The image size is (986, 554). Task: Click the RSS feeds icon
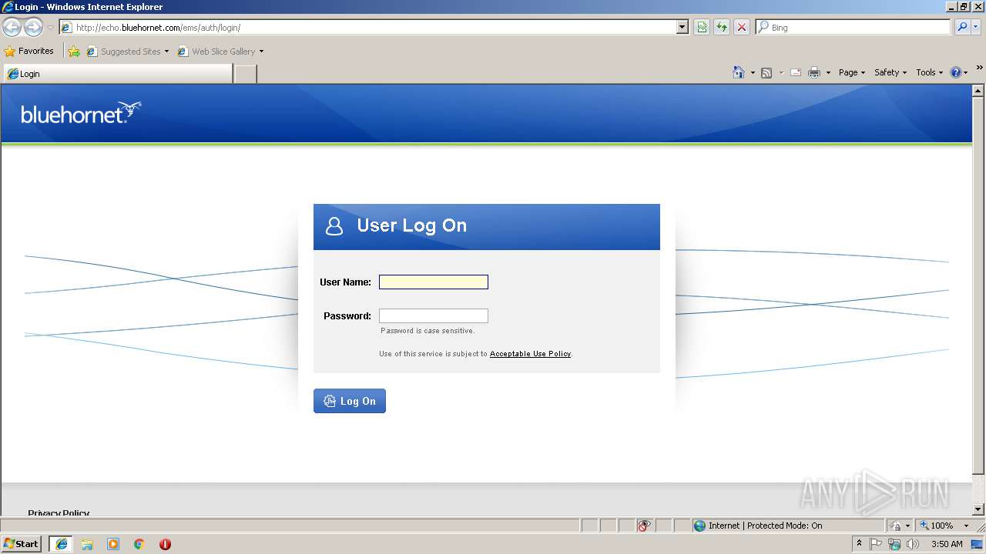[x=766, y=72]
